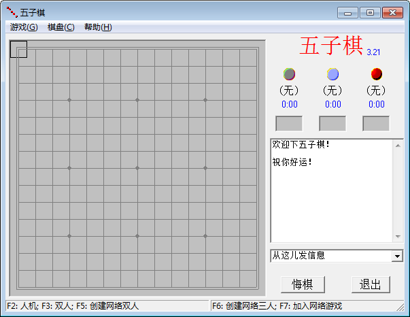
Task: Click the red player's score box
Action: [x=376, y=123]
